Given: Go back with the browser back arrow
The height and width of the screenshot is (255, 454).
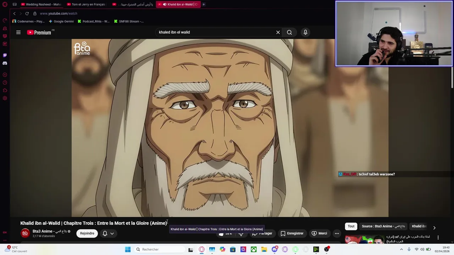Looking at the screenshot, I should (x=14, y=13).
